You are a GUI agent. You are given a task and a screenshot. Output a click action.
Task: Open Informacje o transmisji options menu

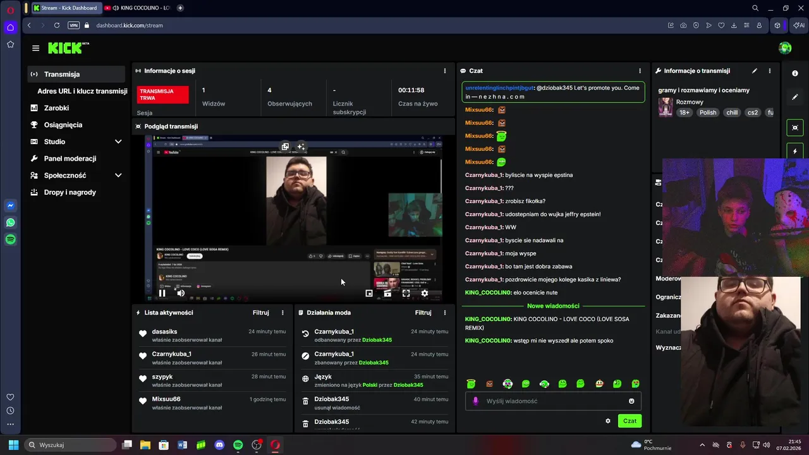click(x=769, y=71)
